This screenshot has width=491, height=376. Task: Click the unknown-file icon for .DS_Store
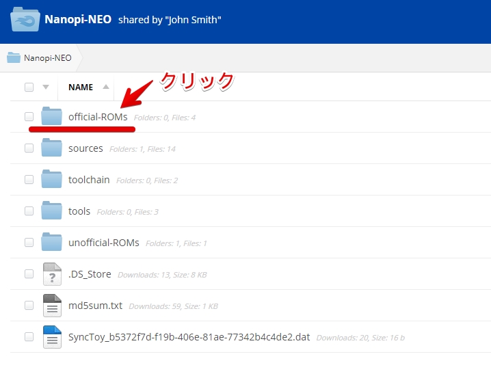coord(52,274)
